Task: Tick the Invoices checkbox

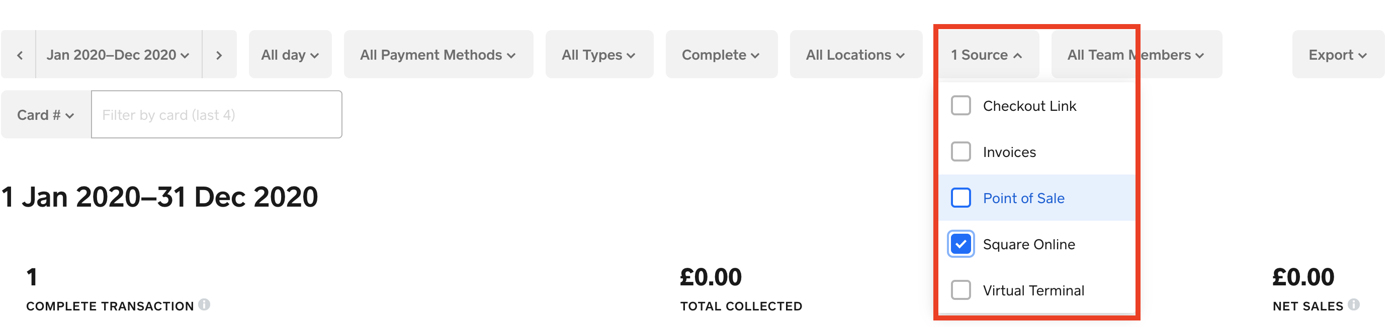Action: pos(961,152)
